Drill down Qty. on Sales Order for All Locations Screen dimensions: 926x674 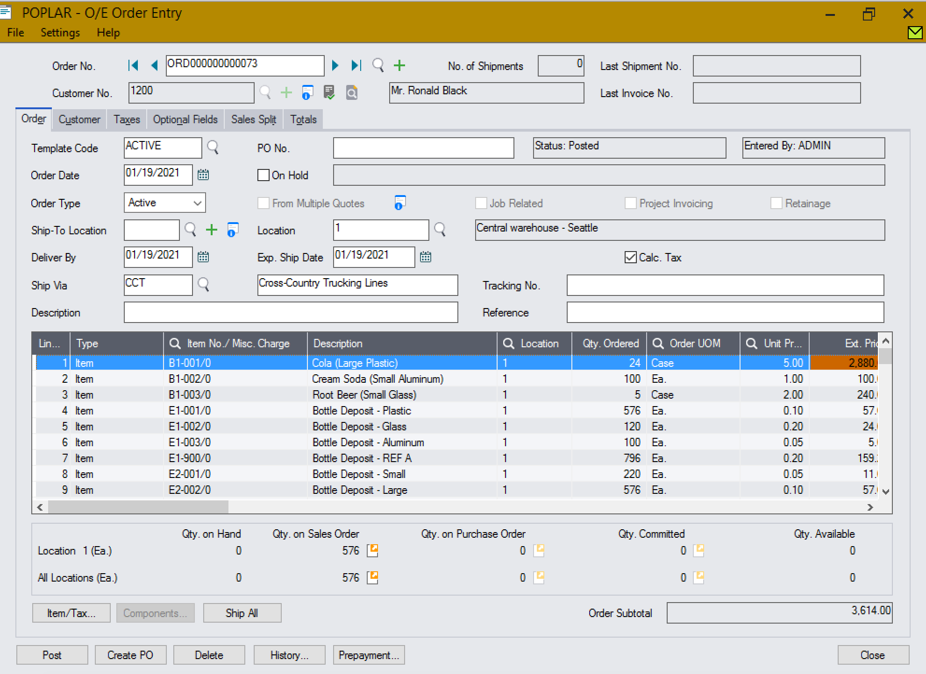(373, 577)
